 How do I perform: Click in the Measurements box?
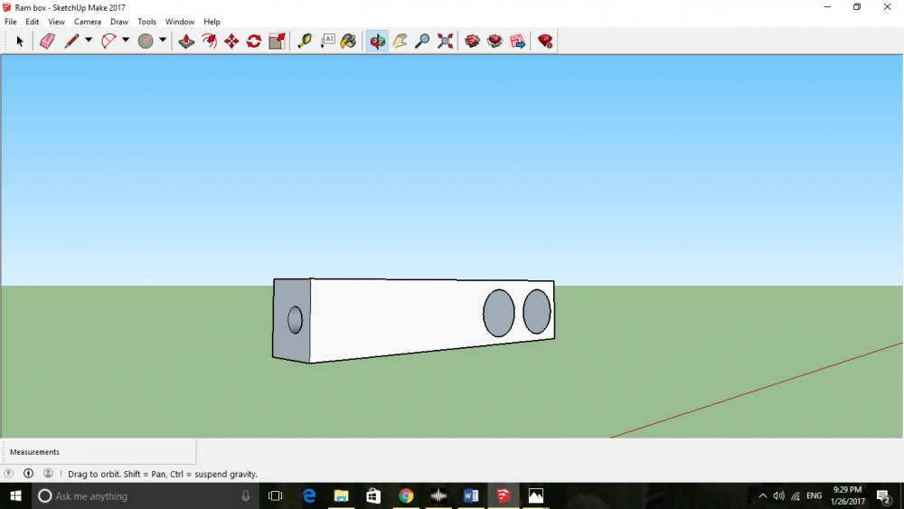coord(99,452)
